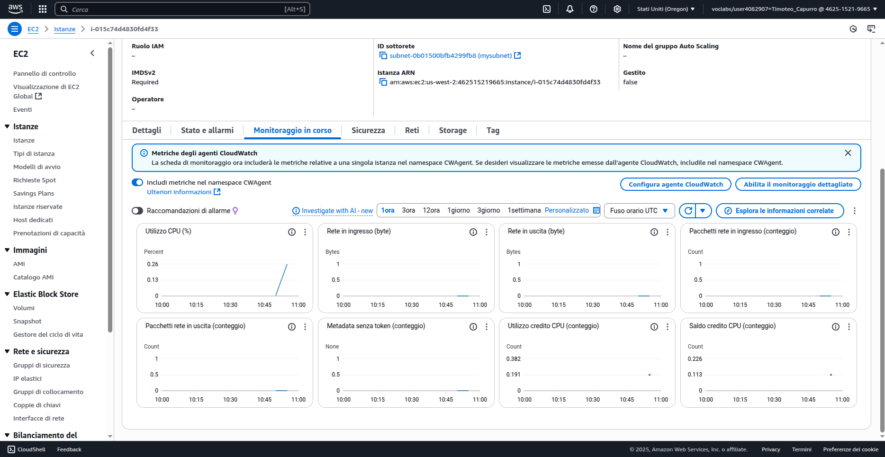Choose the Personalizzato time range
Viewport: 885px width, 457px height.
pyautogui.click(x=567, y=210)
